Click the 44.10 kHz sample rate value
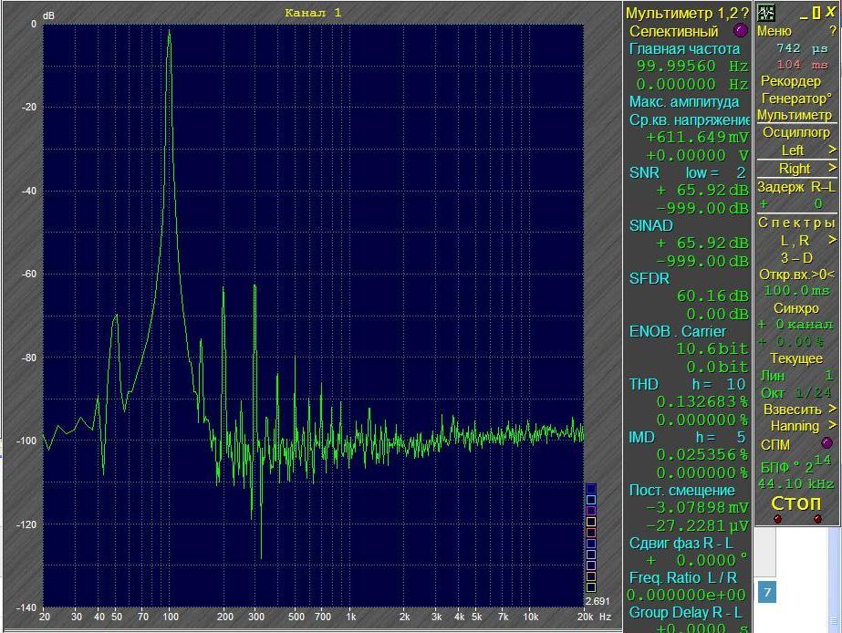 point(795,483)
